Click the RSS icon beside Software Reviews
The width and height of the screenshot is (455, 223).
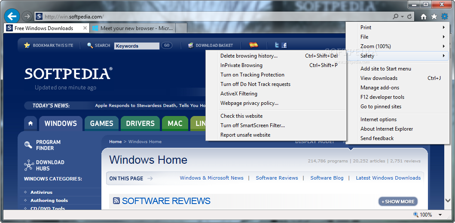tap(116, 200)
